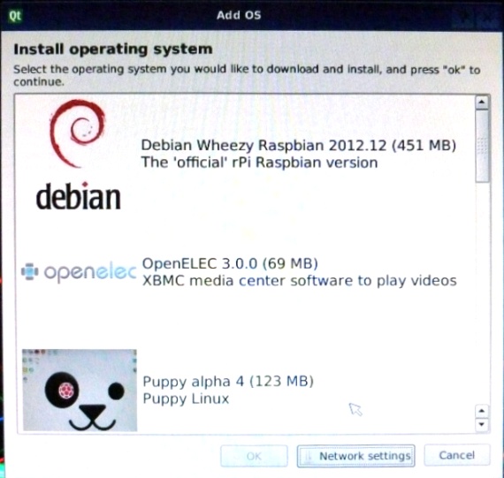
Task: Click the bottom scrollbar up arrow
Action: pos(482,411)
